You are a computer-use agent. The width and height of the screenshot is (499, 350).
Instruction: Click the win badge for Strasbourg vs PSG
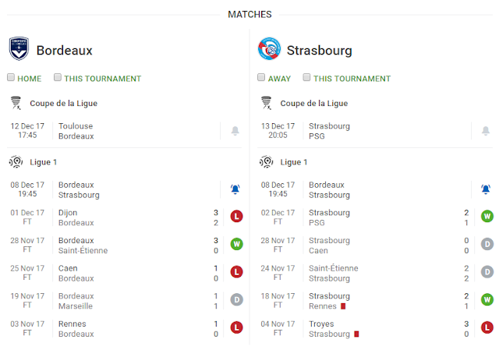487,217
